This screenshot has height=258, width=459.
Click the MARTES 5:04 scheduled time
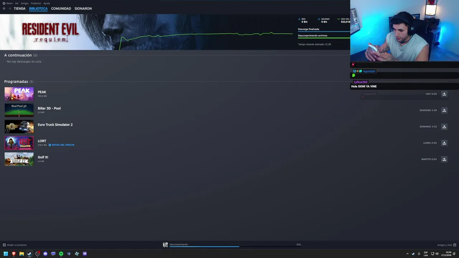[x=429, y=159]
